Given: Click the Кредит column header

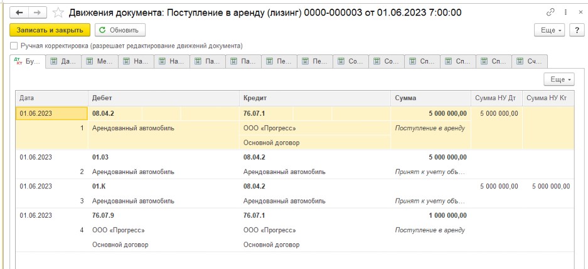Looking at the screenshot, I should (315, 98).
